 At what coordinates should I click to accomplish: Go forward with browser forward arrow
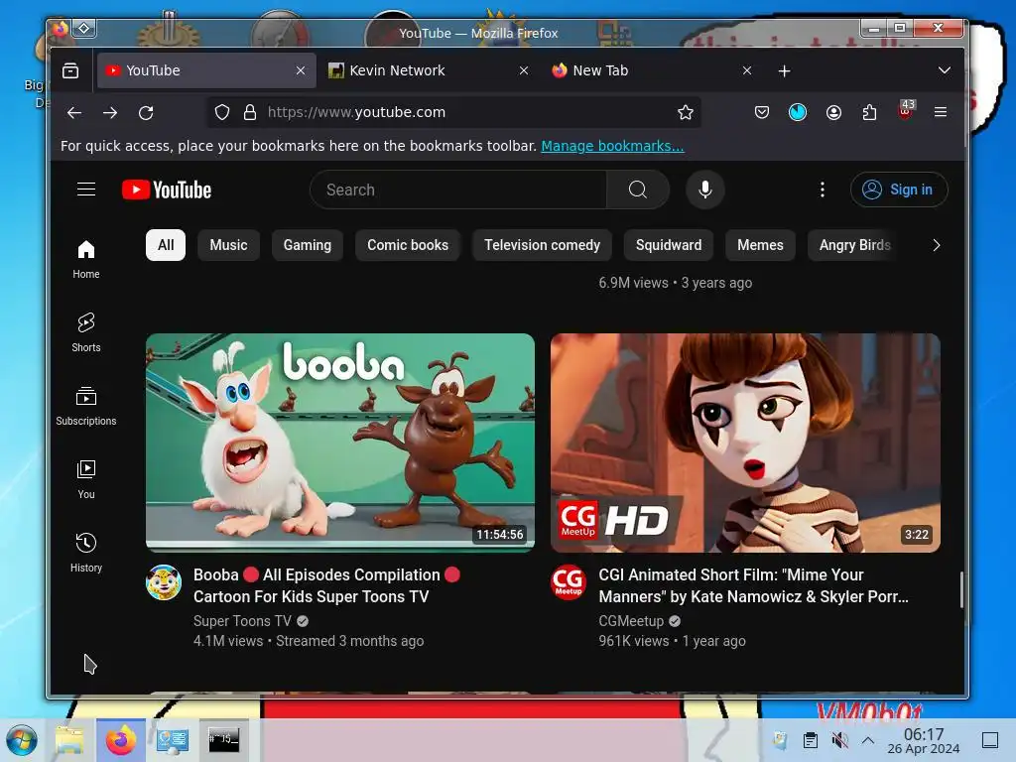(110, 113)
